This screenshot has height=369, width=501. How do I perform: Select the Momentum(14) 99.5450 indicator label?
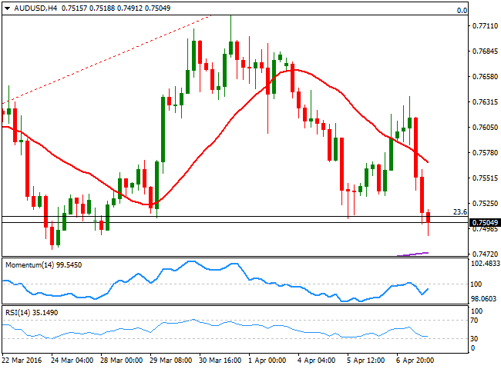pyautogui.click(x=43, y=264)
